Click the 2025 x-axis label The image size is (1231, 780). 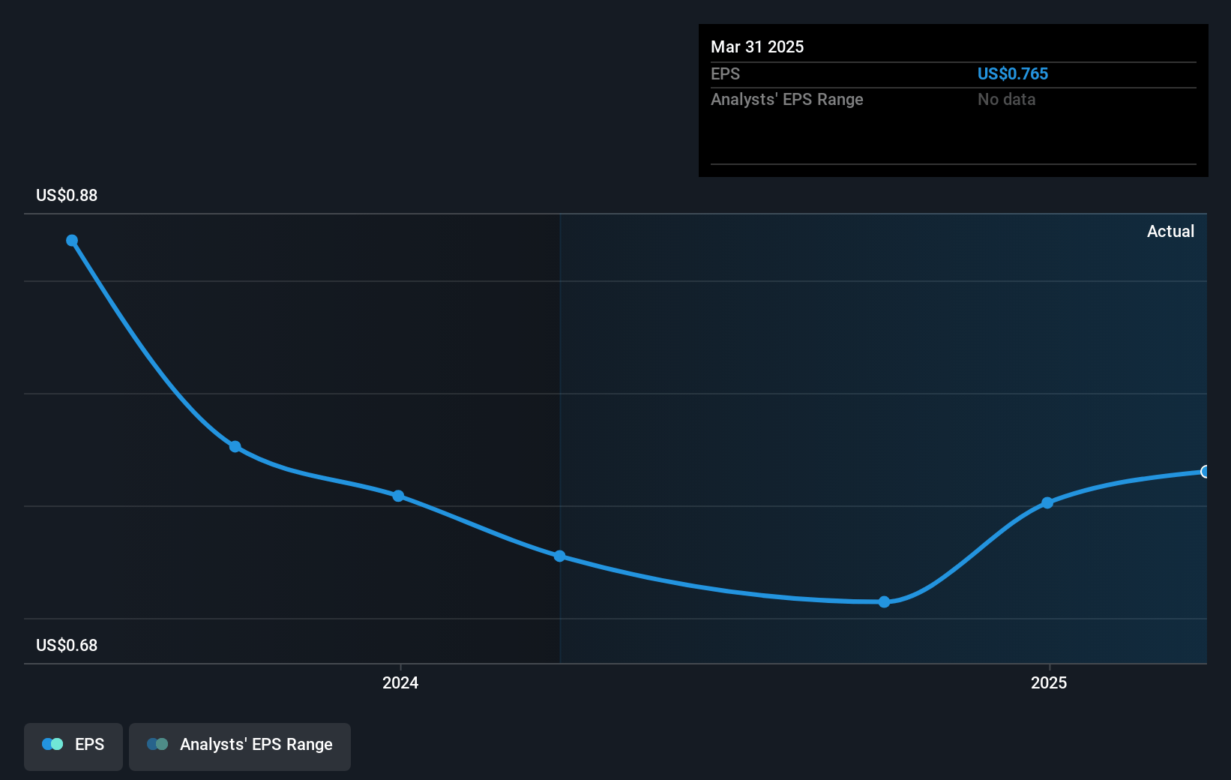[x=1049, y=682]
